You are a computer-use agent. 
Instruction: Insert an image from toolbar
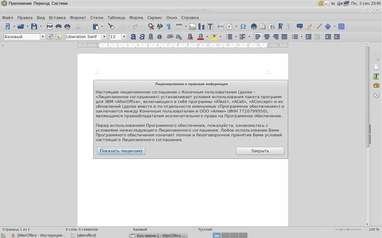coord(193,27)
